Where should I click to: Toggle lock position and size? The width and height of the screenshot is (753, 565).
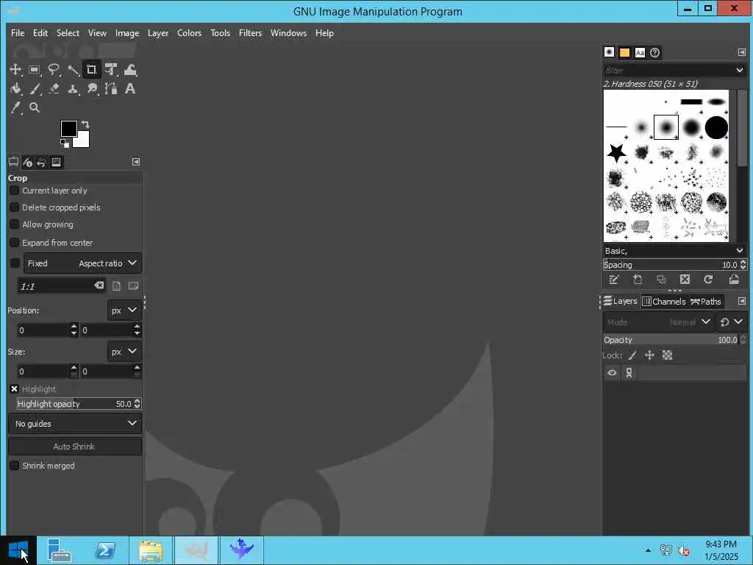650,355
